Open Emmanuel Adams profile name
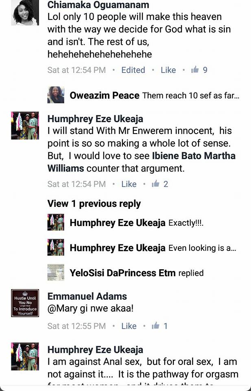 coord(87,296)
